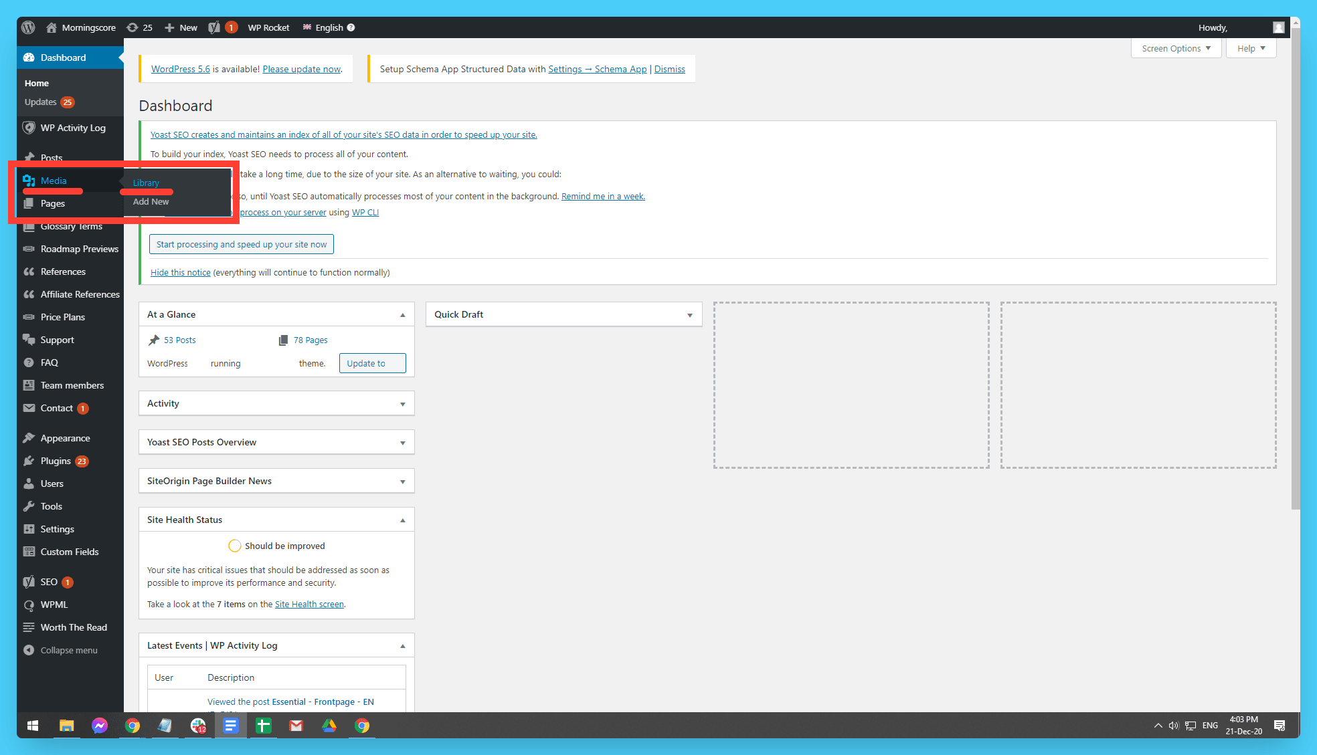Select Add New media option
This screenshot has width=1317, height=755.
pos(151,202)
